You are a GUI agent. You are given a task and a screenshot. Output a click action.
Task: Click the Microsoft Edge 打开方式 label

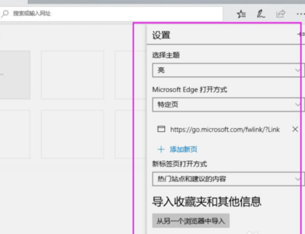point(190,90)
